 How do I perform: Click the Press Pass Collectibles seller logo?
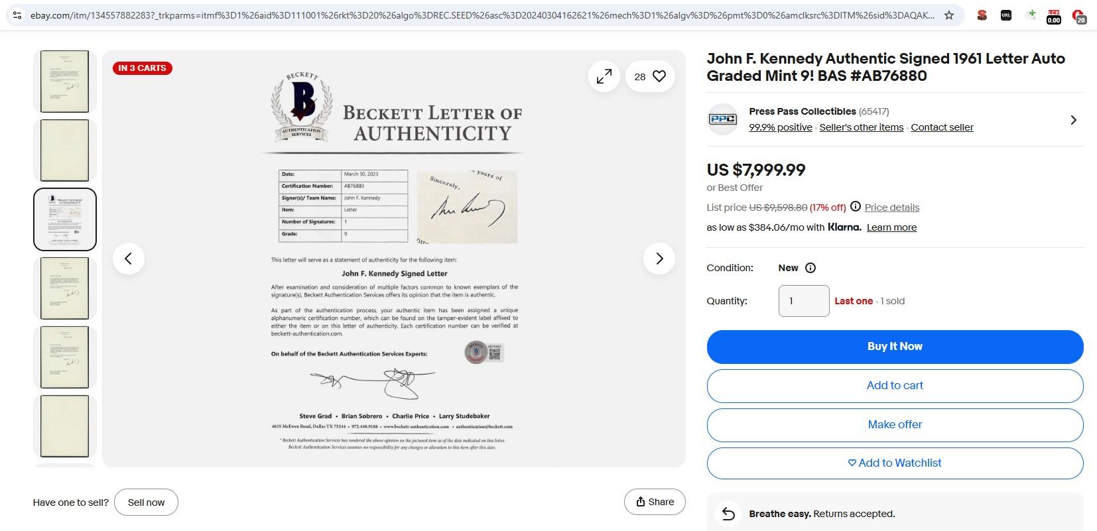pyautogui.click(x=722, y=119)
